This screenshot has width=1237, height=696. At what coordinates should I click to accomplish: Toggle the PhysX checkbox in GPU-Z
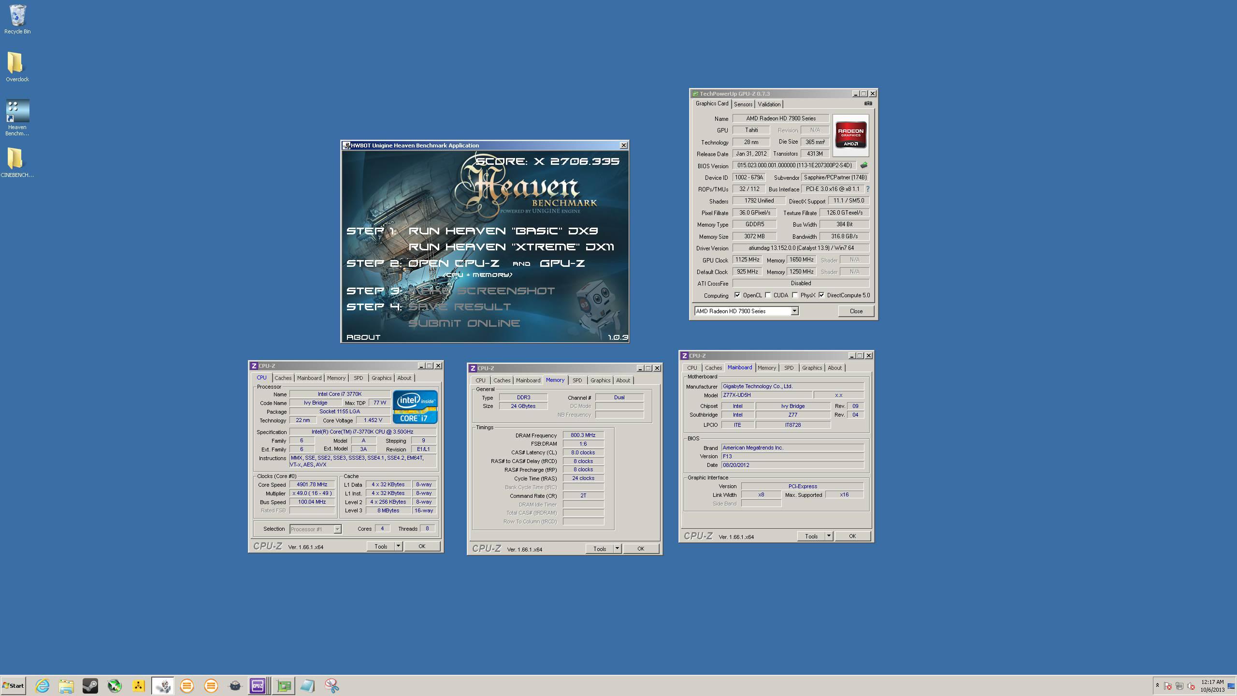[795, 295]
